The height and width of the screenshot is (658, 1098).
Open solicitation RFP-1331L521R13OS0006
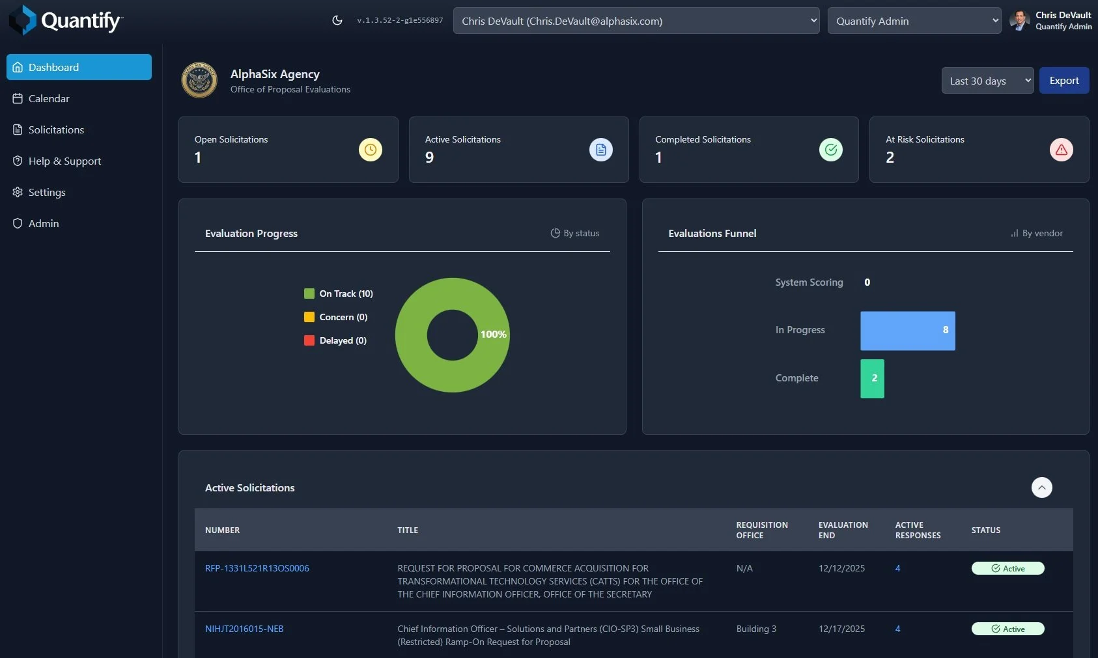(x=257, y=568)
